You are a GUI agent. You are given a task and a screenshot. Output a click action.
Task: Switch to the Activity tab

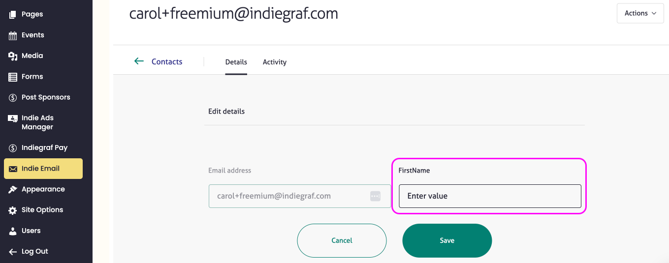275,62
